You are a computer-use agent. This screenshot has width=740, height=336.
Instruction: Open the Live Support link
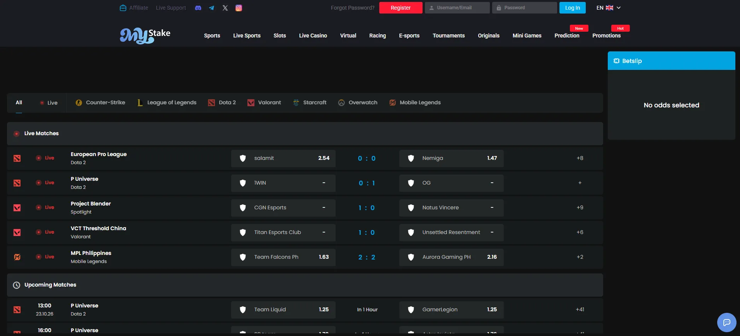[171, 8]
